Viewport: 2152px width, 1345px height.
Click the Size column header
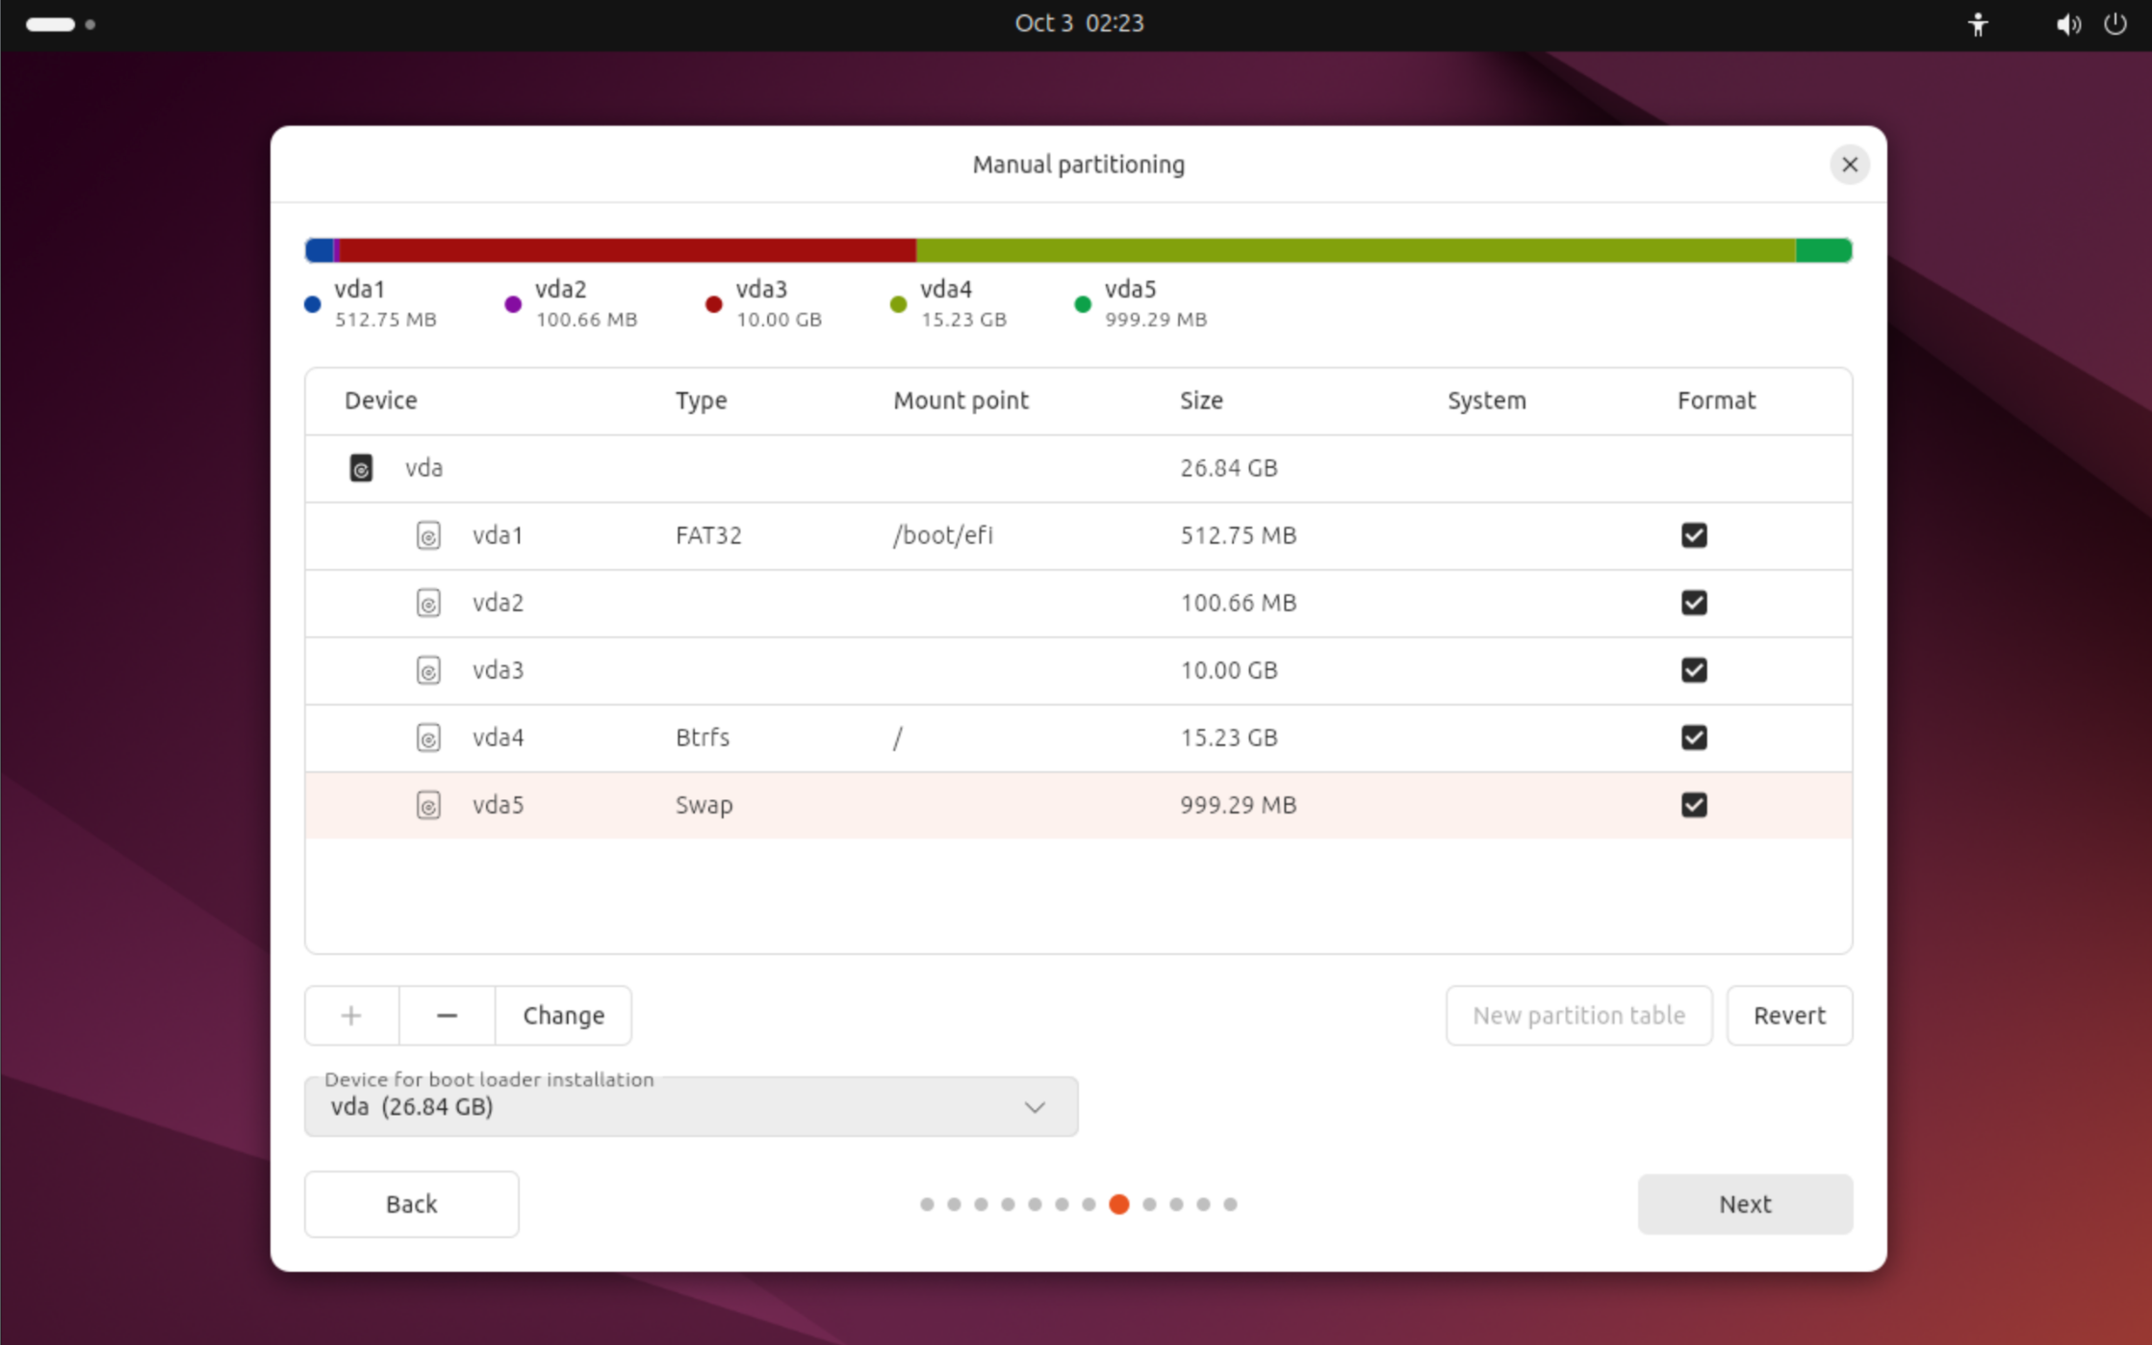click(x=1201, y=401)
